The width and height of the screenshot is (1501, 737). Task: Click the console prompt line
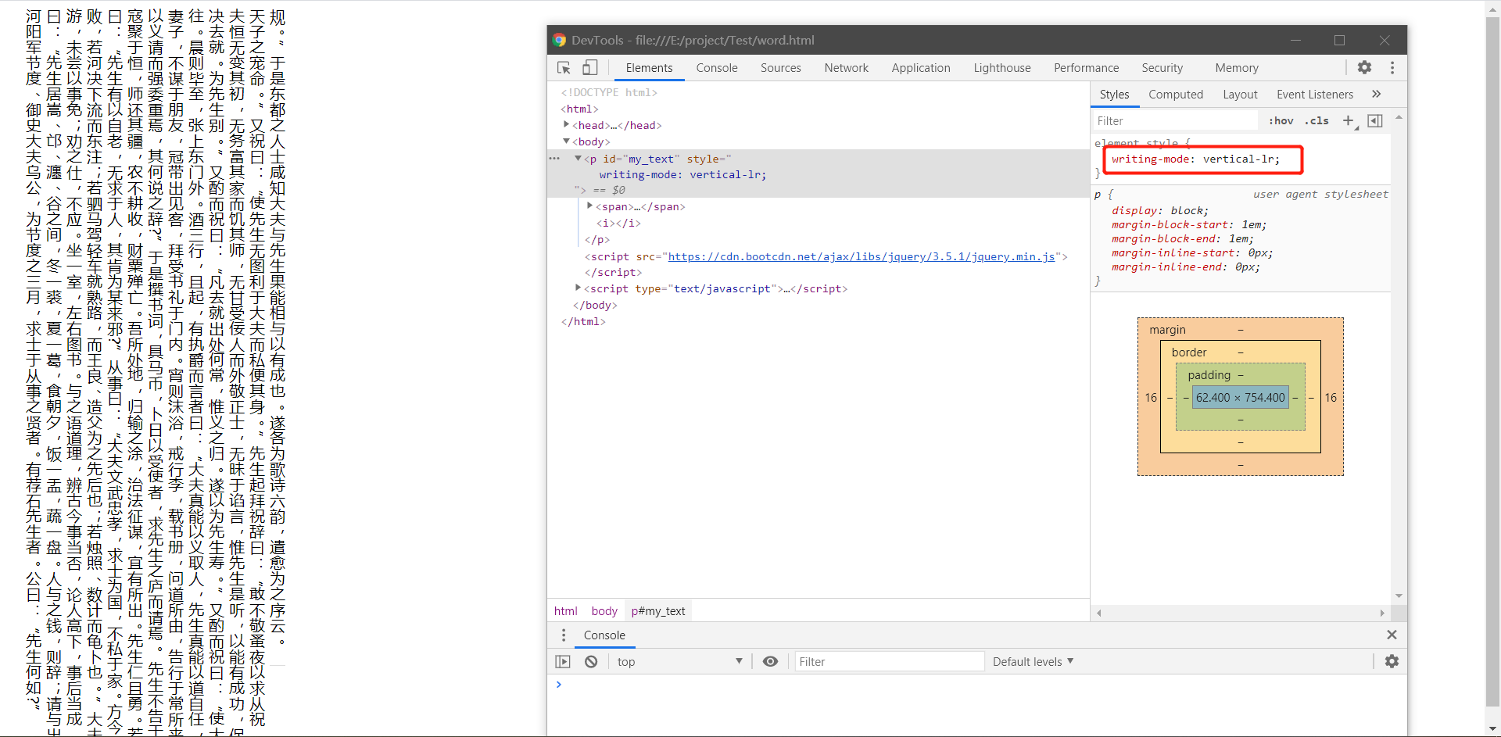(x=977, y=685)
